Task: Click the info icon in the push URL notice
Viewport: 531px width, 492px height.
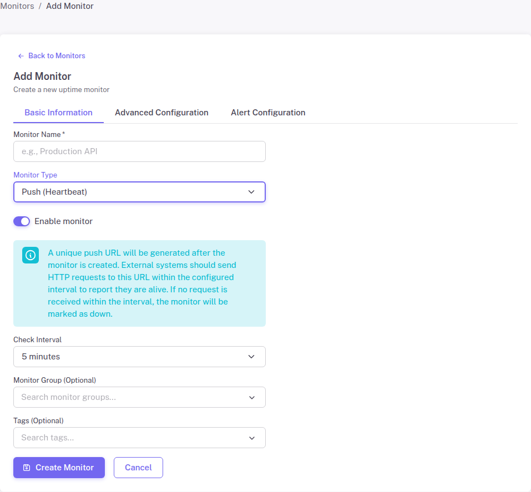Action: click(x=30, y=255)
